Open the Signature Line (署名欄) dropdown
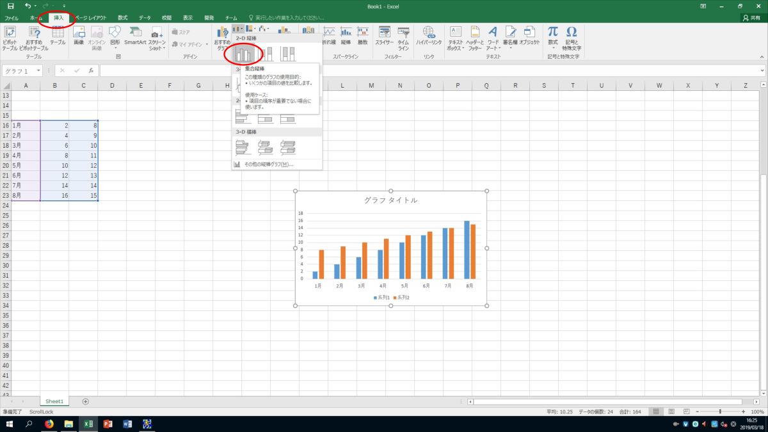768x432 pixels. (511, 38)
